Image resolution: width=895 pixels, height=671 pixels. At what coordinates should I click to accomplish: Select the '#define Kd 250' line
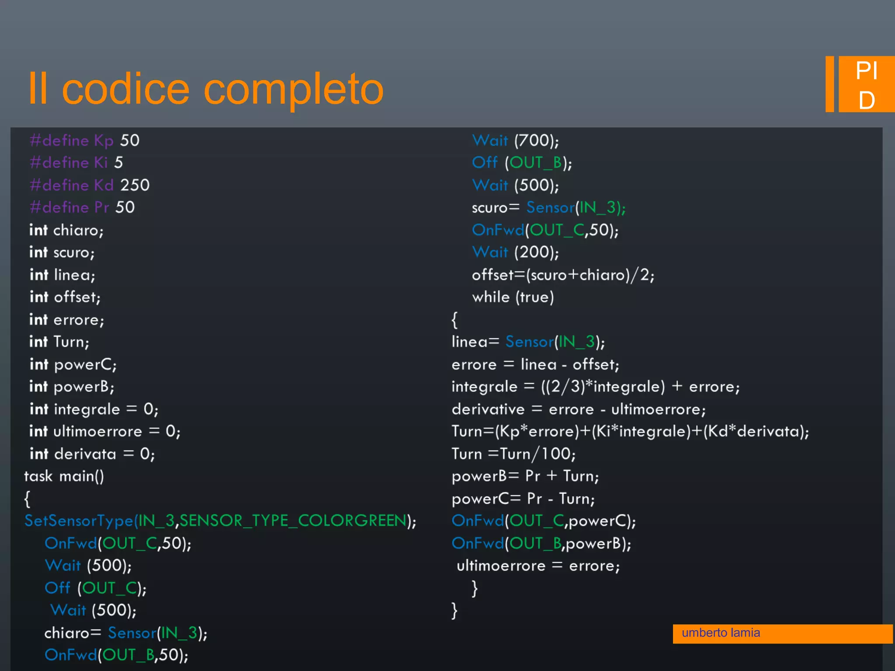pos(90,185)
